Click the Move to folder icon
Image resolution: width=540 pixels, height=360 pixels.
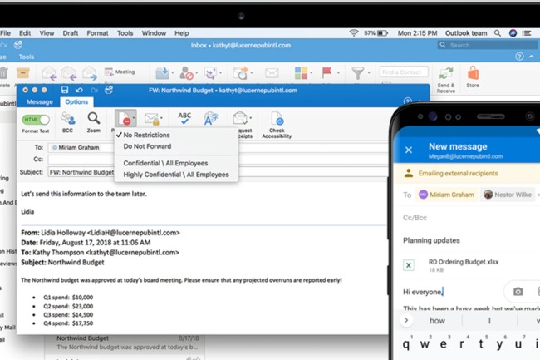click(163, 73)
